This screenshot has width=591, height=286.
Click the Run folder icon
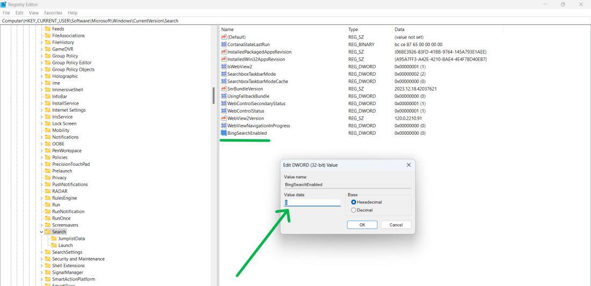click(x=47, y=205)
